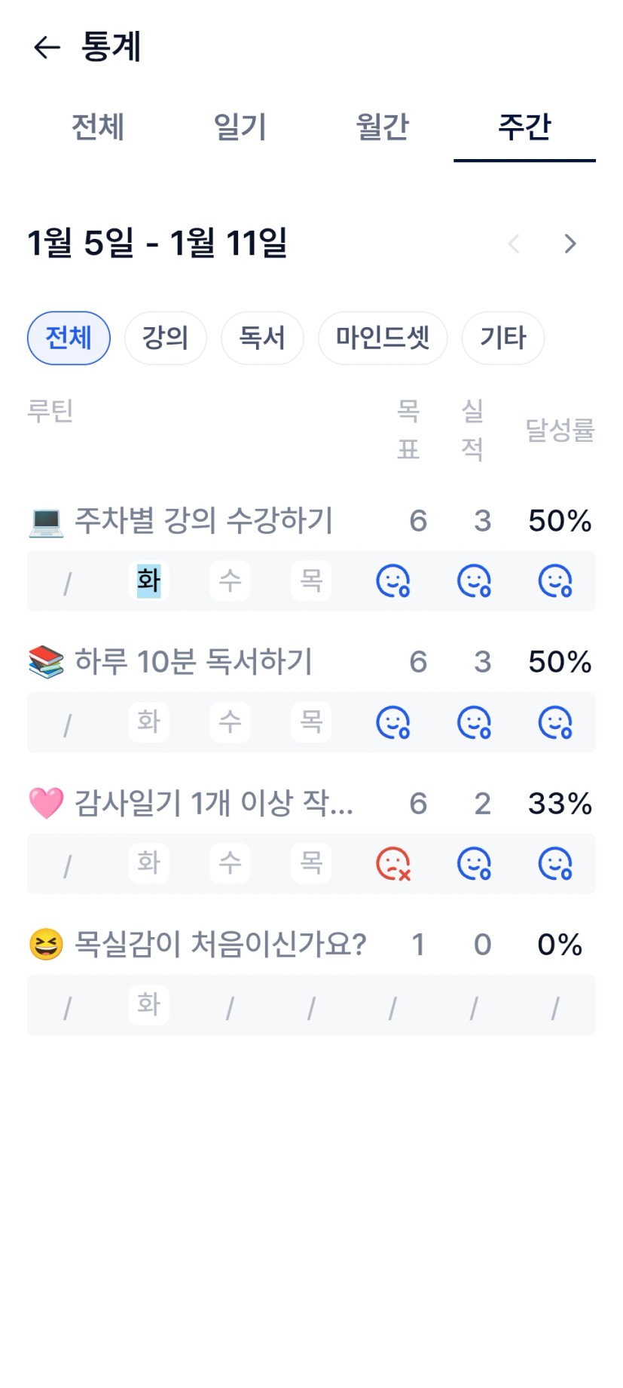Viewport: 623px width, 1388px height.
Task: Open the 전체 tab at top
Action: pos(98,127)
